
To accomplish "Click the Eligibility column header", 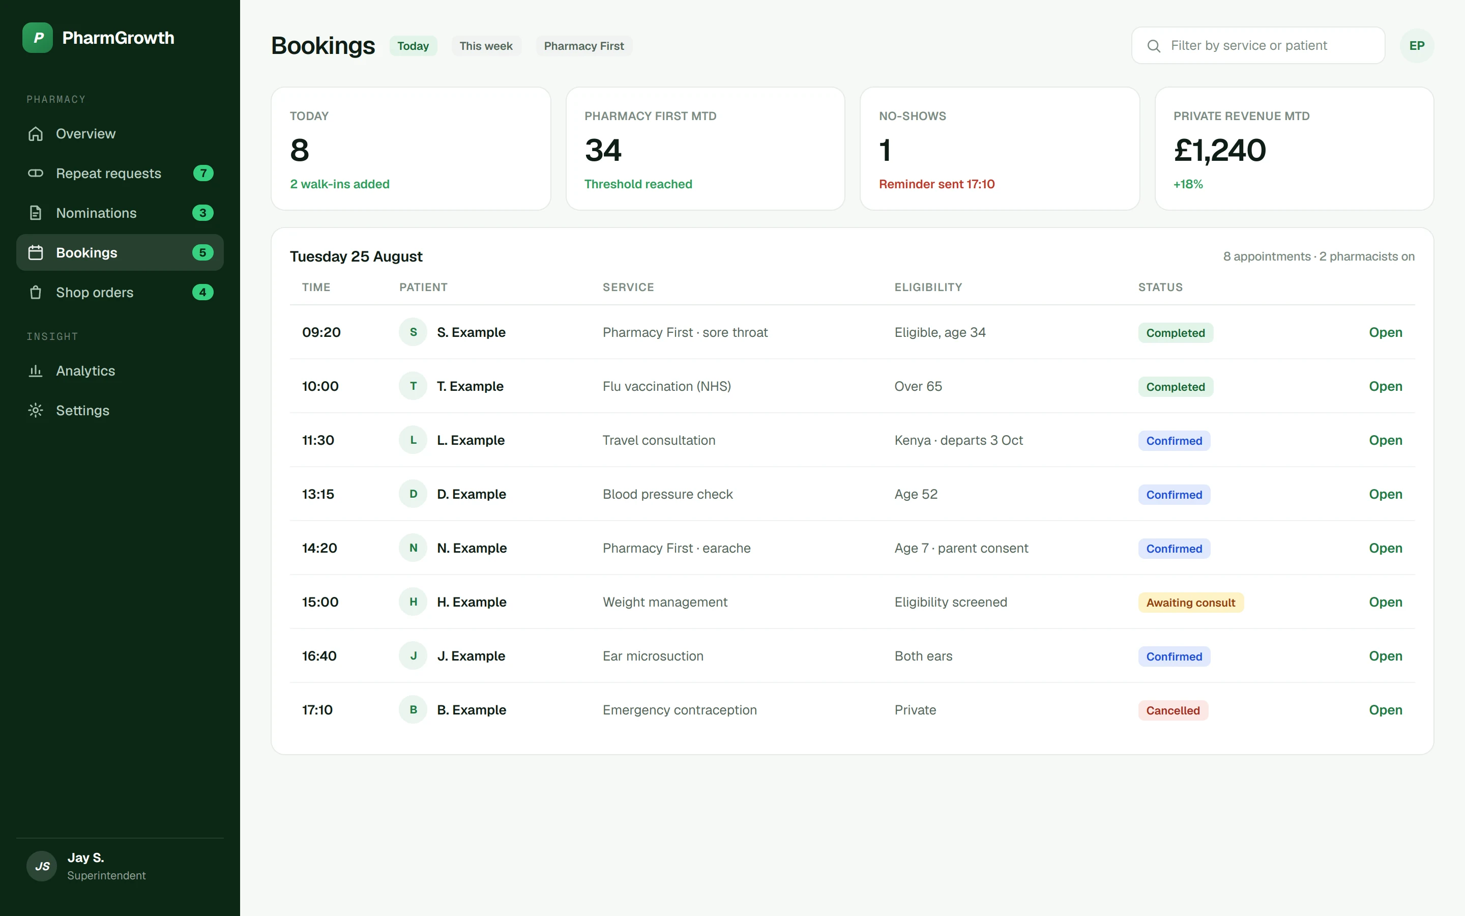I will click(x=928, y=287).
